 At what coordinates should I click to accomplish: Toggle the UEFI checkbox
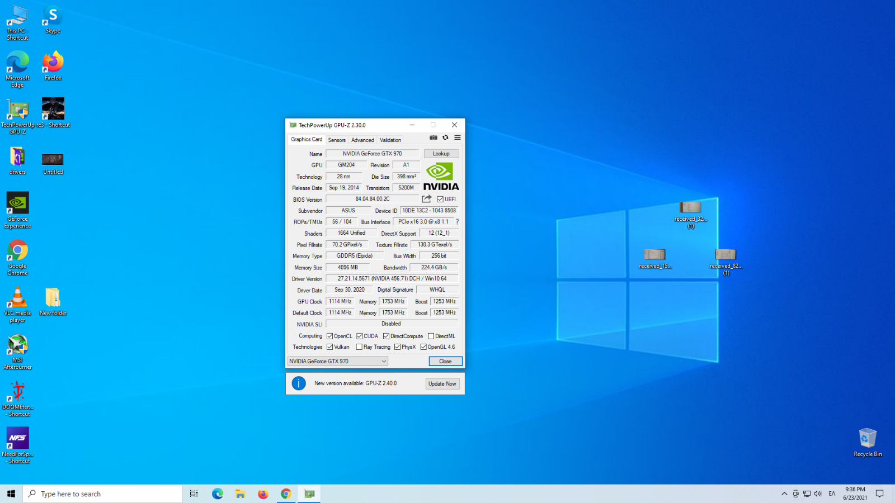point(440,199)
